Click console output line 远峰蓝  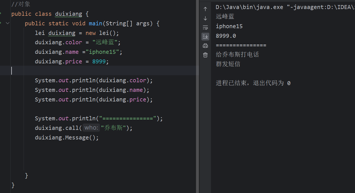tap(225, 17)
